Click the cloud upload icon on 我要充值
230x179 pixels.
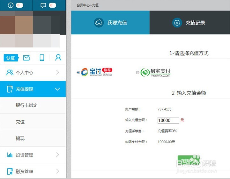[x=99, y=23]
